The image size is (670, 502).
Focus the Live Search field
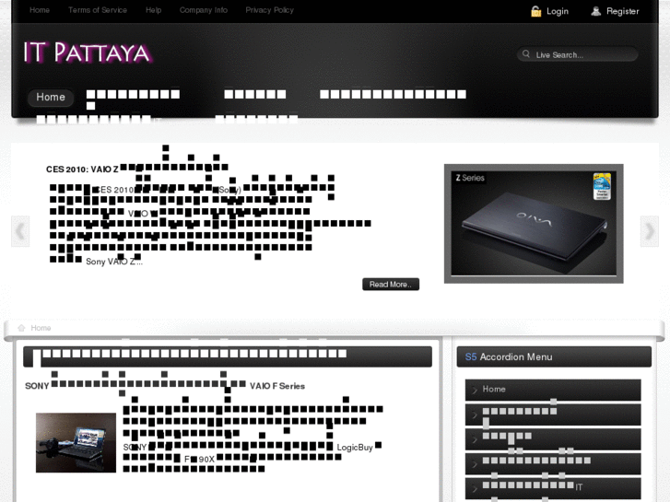(577, 54)
